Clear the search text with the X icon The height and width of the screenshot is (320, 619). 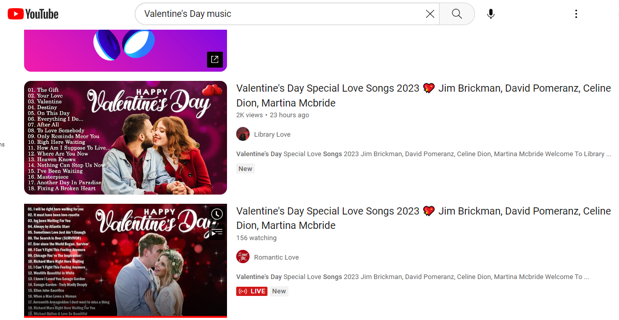(x=430, y=14)
